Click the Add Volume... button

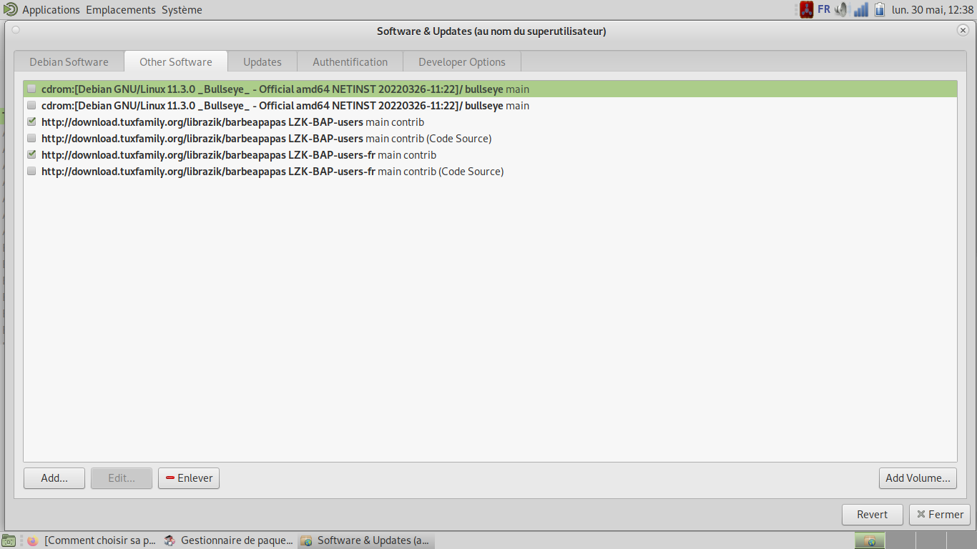tap(918, 478)
